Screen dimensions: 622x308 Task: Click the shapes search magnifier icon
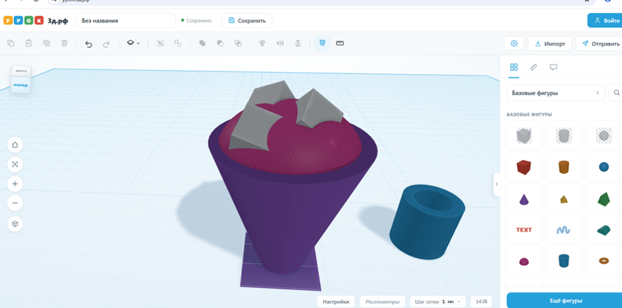click(616, 93)
